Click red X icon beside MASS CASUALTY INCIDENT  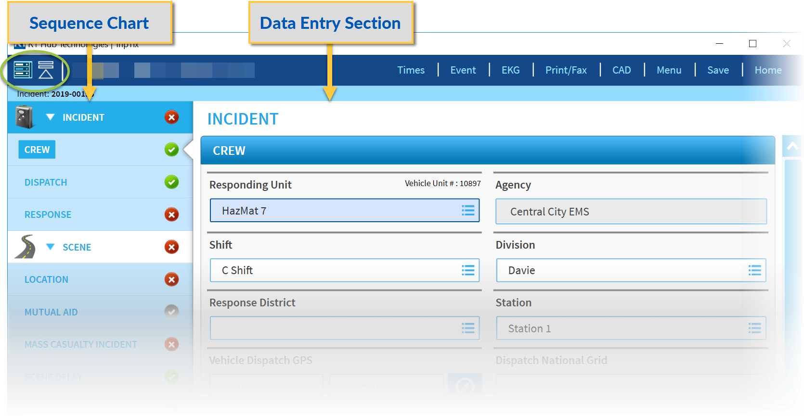171,344
